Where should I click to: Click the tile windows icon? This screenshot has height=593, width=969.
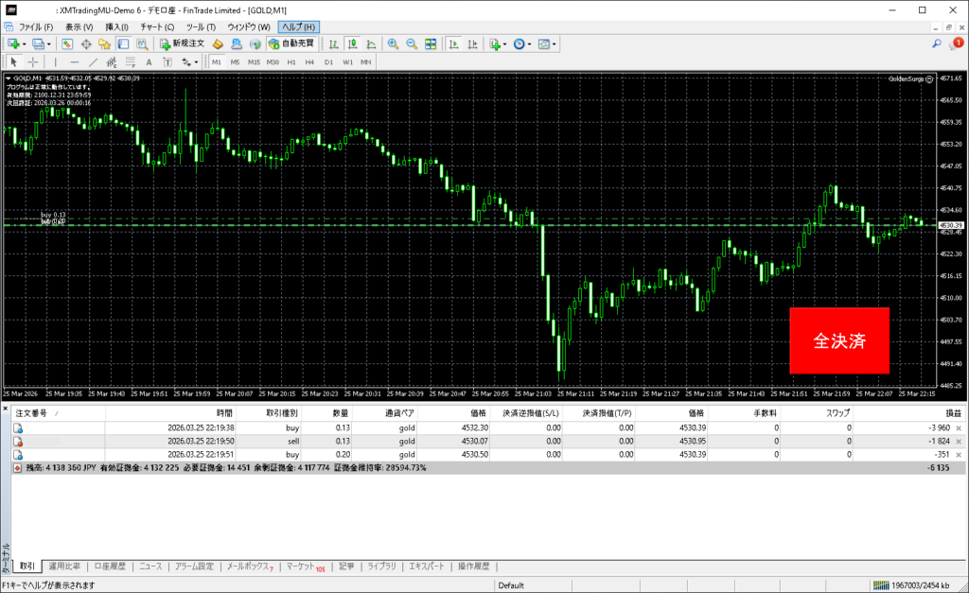pyautogui.click(x=431, y=44)
